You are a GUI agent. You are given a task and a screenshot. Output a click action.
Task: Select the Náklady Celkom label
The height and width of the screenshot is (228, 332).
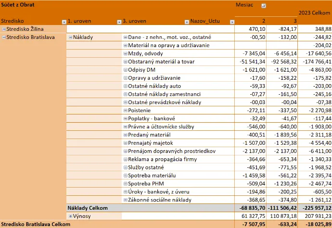click(x=88, y=208)
